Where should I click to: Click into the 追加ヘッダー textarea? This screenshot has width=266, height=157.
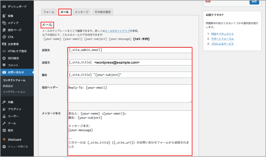click(x=130, y=93)
